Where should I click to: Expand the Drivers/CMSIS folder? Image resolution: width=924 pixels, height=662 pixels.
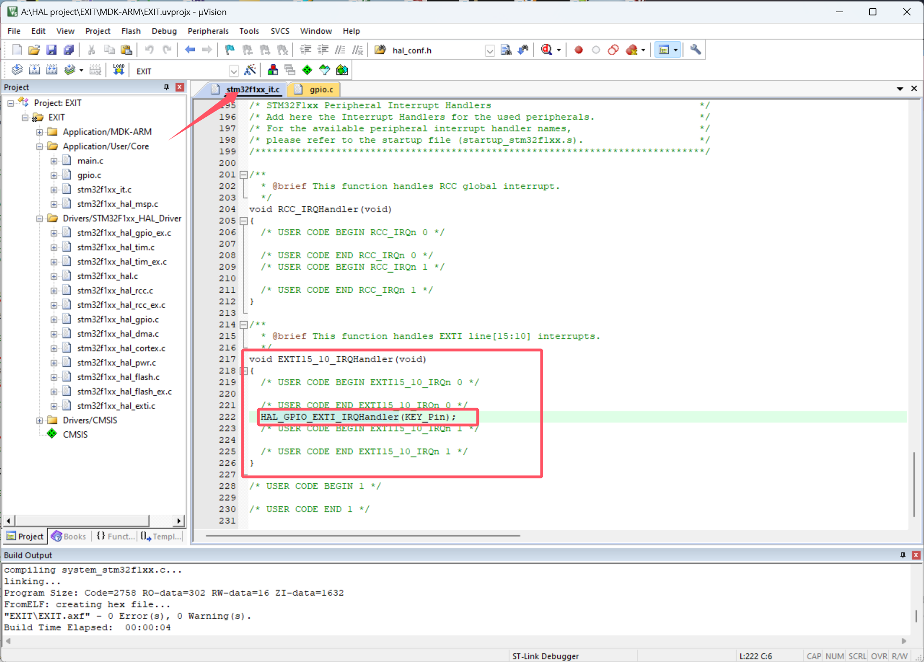pos(39,420)
